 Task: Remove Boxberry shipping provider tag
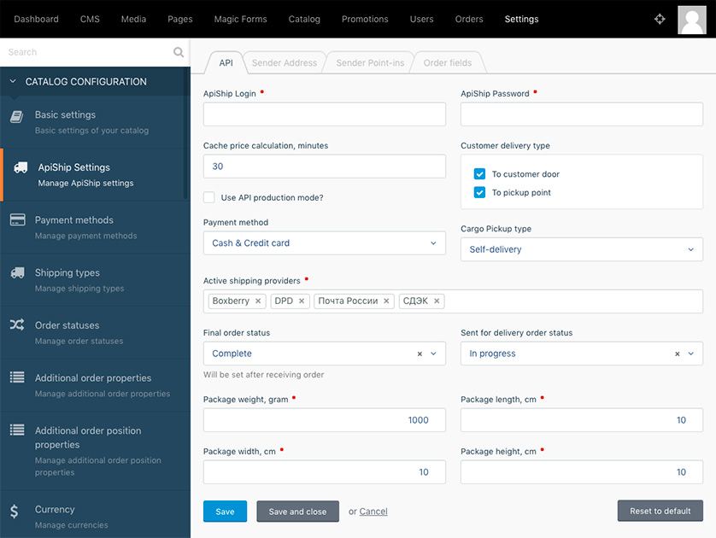point(258,301)
